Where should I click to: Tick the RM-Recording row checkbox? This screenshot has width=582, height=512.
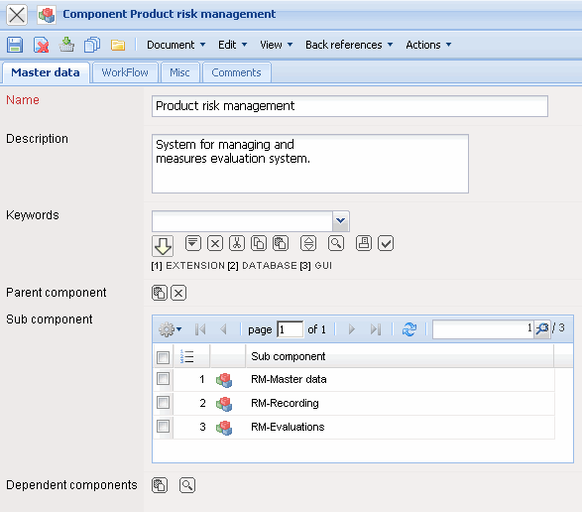coord(163,403)
